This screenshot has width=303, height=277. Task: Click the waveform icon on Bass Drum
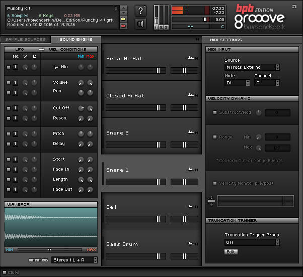coord(191,244)
